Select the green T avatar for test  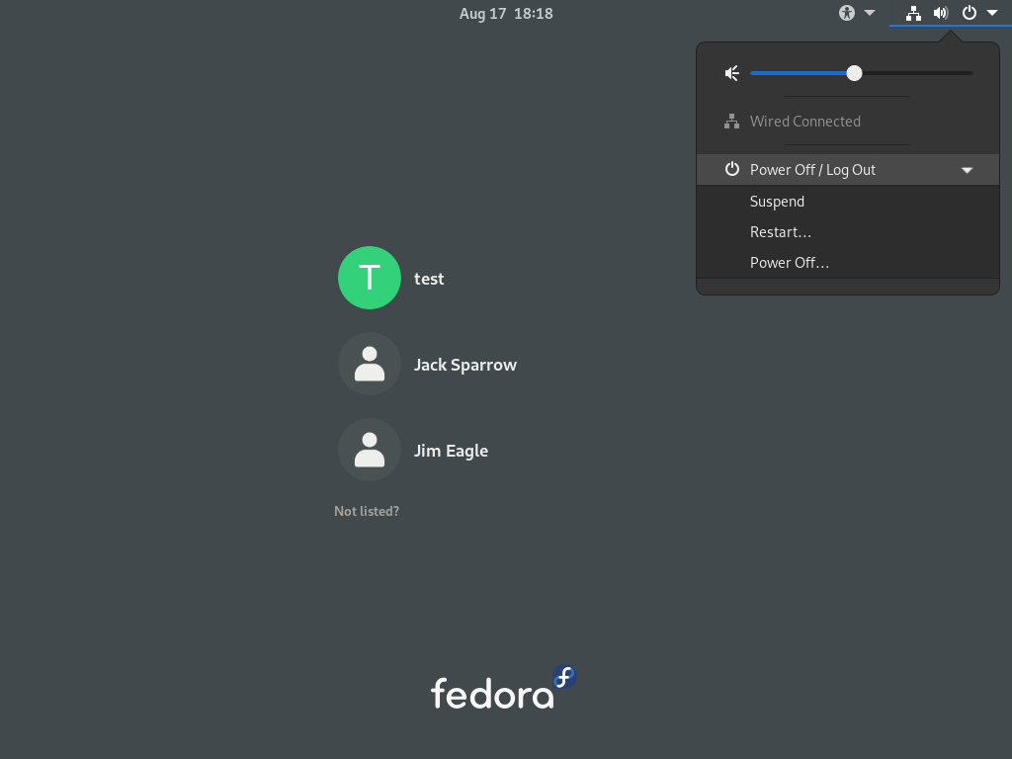point(370,278)
